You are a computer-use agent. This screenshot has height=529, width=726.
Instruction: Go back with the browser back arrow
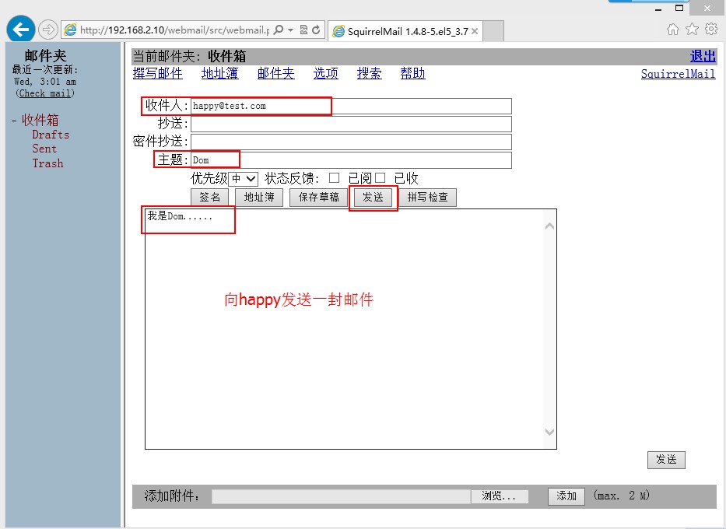pyautogui.click(x=21, y=29)
